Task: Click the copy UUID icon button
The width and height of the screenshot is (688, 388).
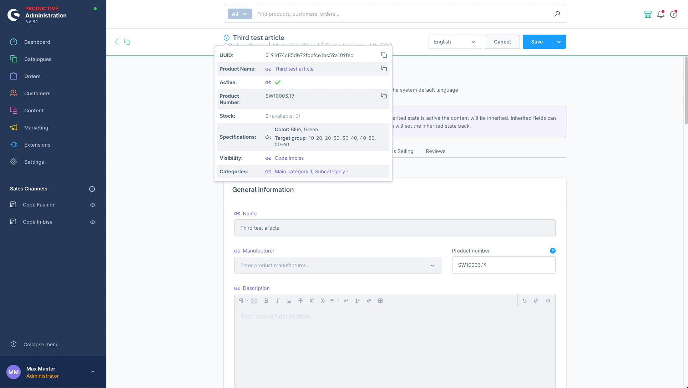Action: 384,55
